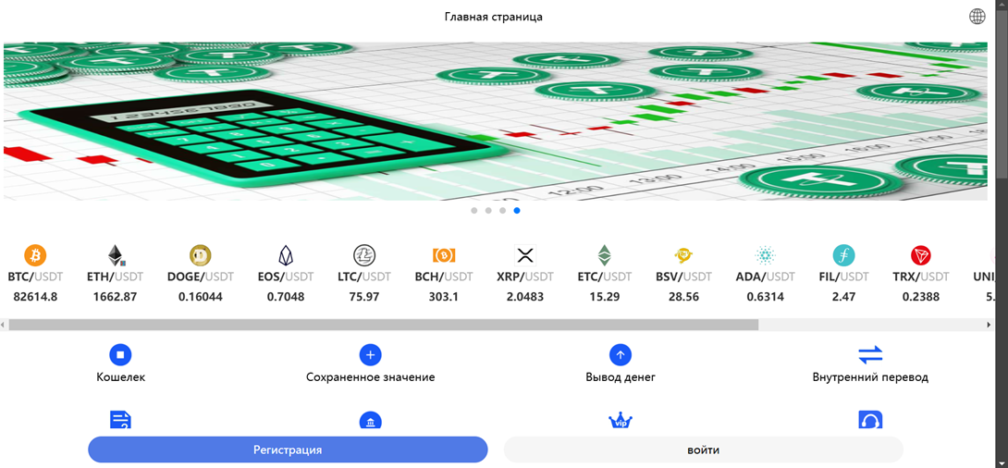Click the BTC price 82614.8
1008x468 pixels.
[x=35, y=297]
